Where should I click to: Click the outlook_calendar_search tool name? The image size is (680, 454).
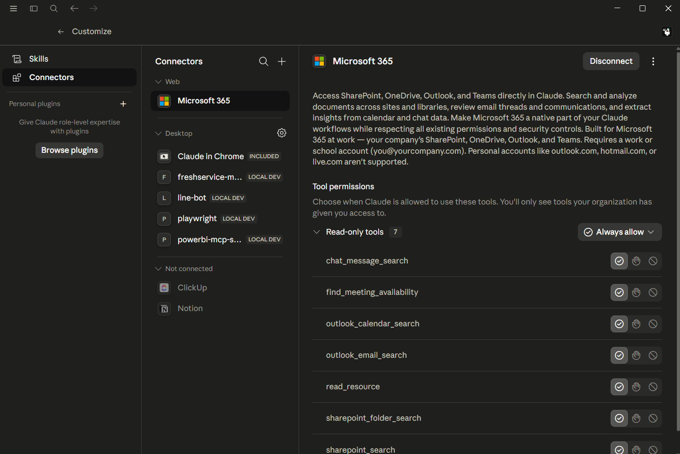click(373, 324)
